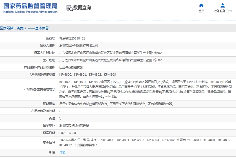Open the user portal person icon

222,6
